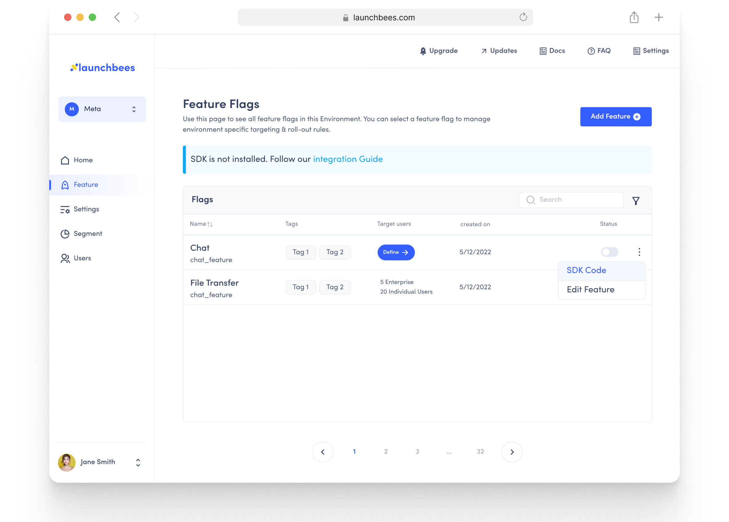The width and height of the screenshot is (729, 522).
Task: Select SDK Code from the context menu
Action: [586, 270]
